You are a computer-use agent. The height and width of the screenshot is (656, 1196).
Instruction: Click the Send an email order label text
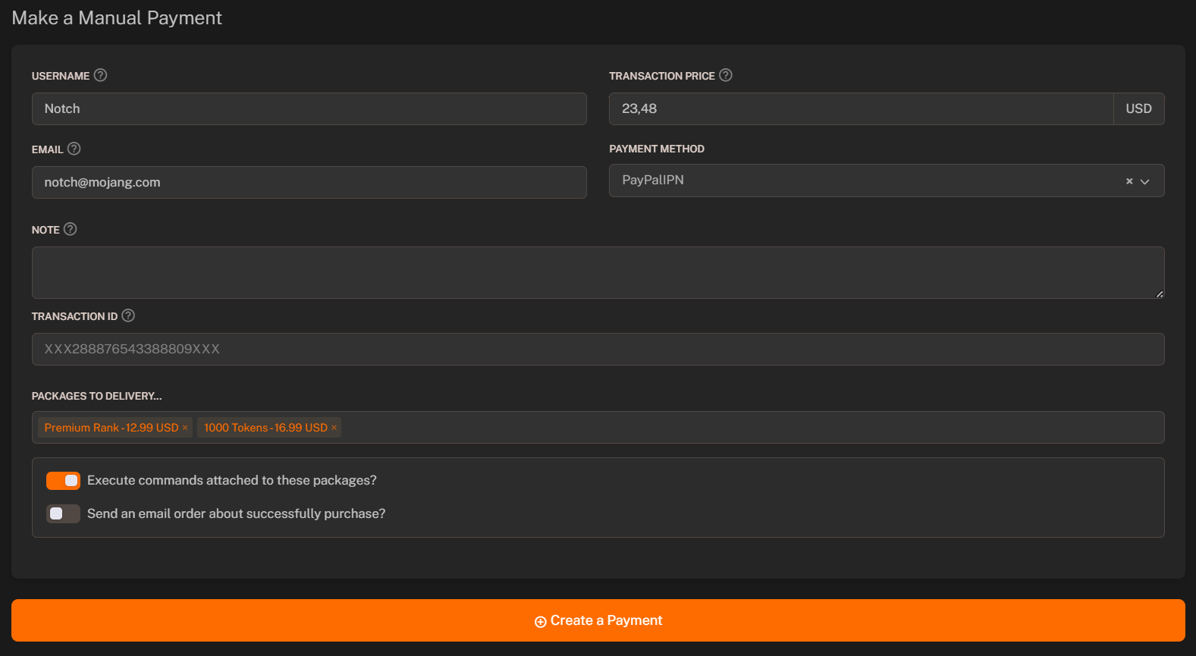tap(237, 514)
